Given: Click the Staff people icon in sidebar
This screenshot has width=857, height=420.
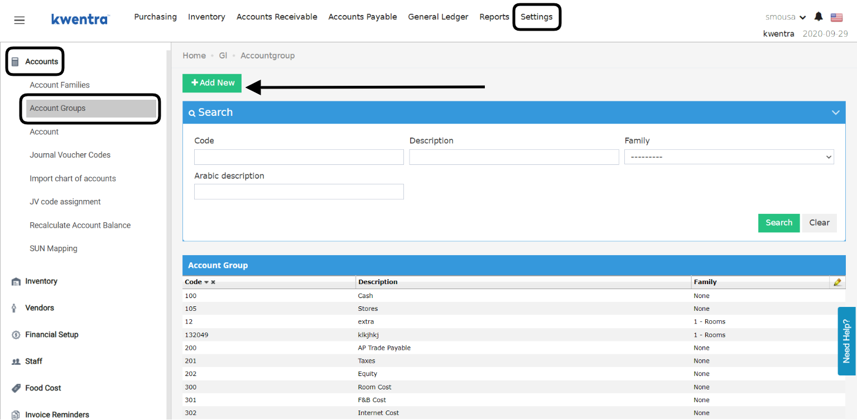Looking at the screenshot, I should [16, 362].
